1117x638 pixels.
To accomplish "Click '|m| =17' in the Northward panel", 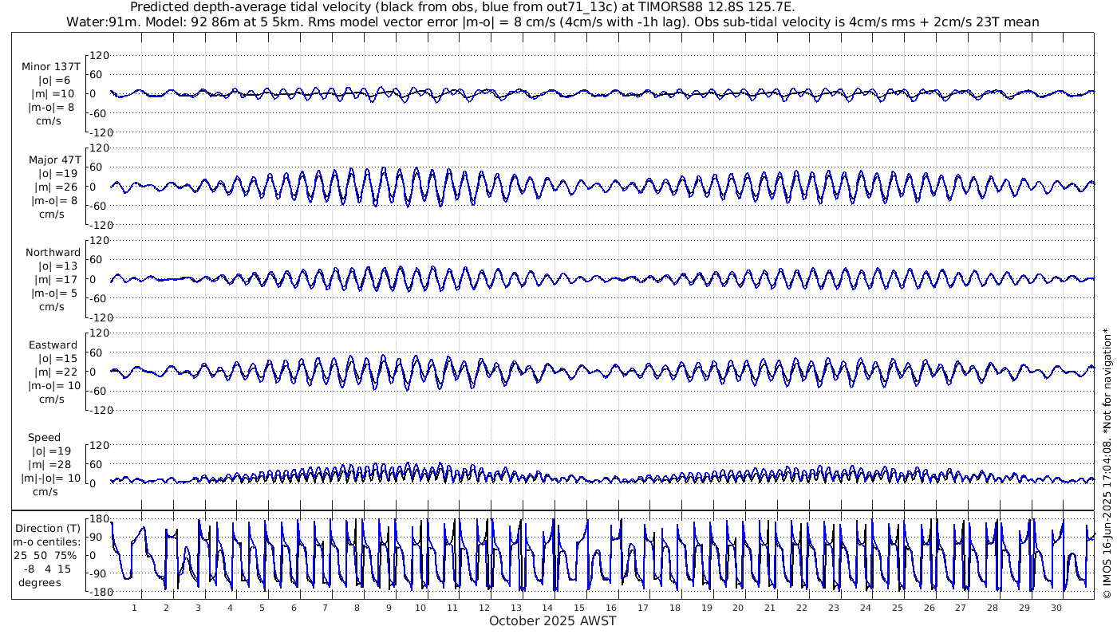I will pyautogui.click(x=55, y=280).
